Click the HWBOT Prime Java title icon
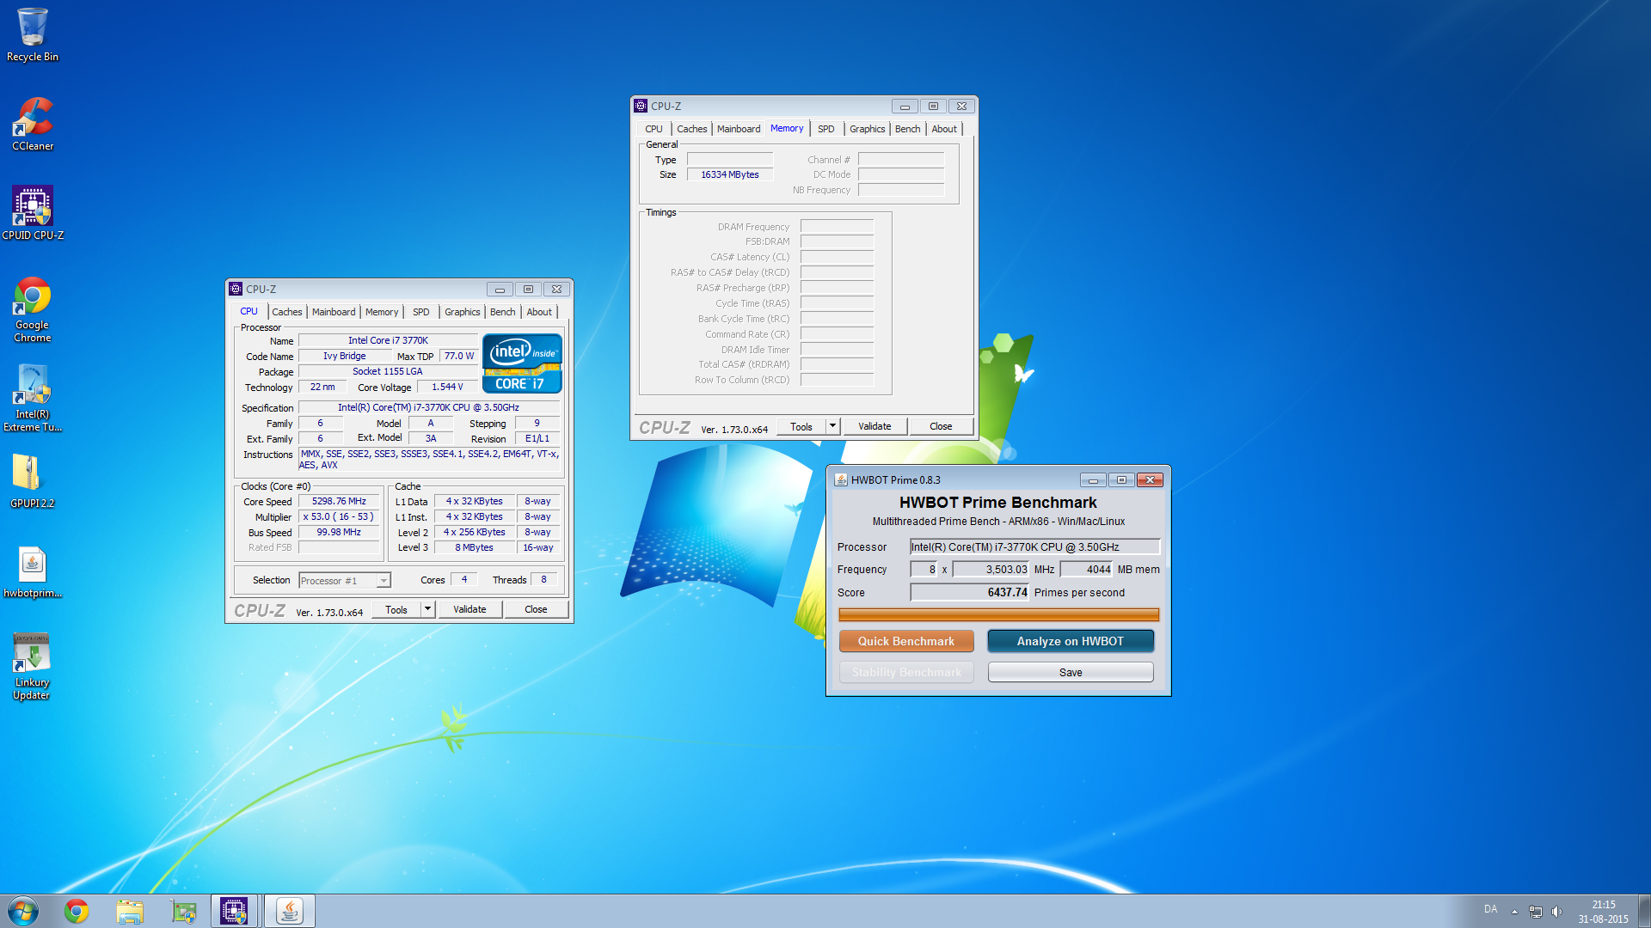 coord(841,479)
